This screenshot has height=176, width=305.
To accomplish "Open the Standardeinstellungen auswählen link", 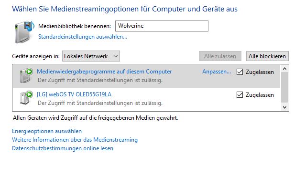I will (x=83, y=37).
